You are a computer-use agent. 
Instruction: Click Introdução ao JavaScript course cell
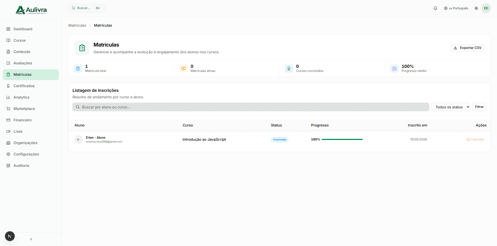(204, 139)
